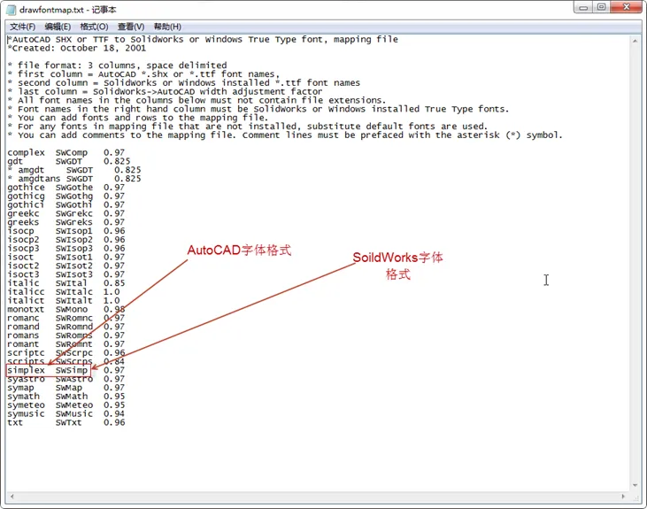
Task: Click 'romant' font name
Action: [23, 343]
